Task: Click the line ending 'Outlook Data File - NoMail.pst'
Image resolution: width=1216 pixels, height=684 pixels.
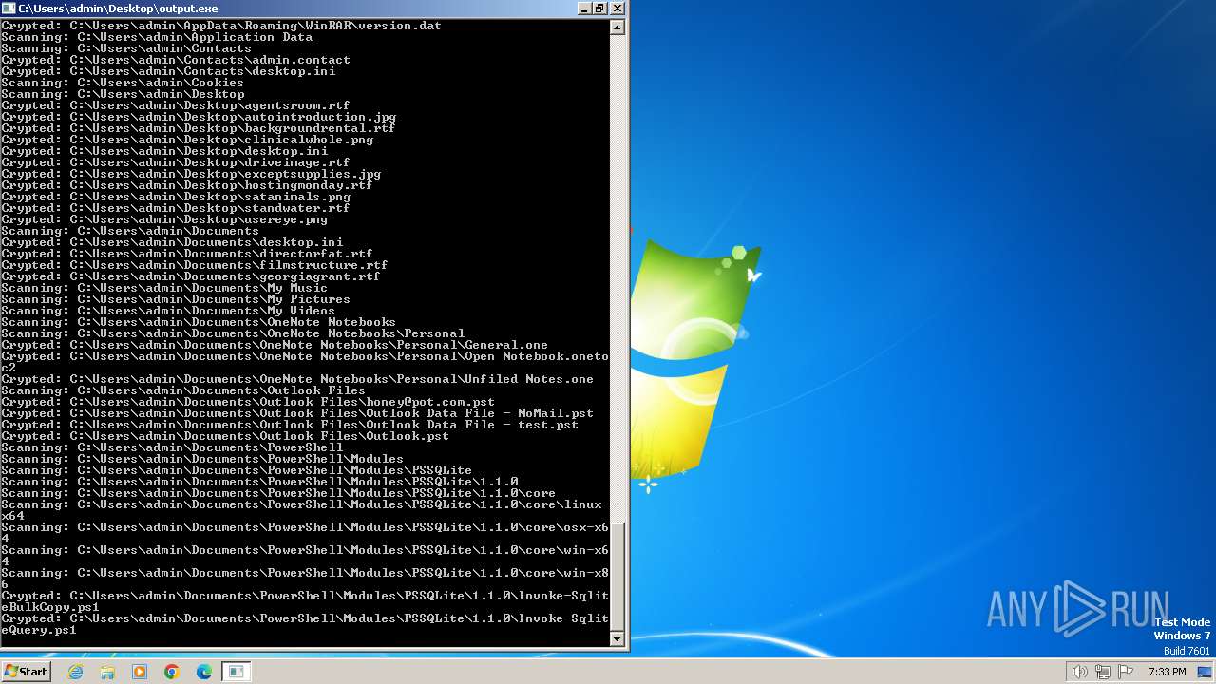Action: 297,413
